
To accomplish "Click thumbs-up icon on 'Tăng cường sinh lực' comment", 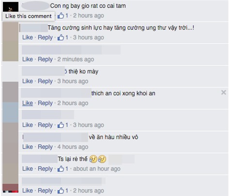I will click(x=61, y=37).
